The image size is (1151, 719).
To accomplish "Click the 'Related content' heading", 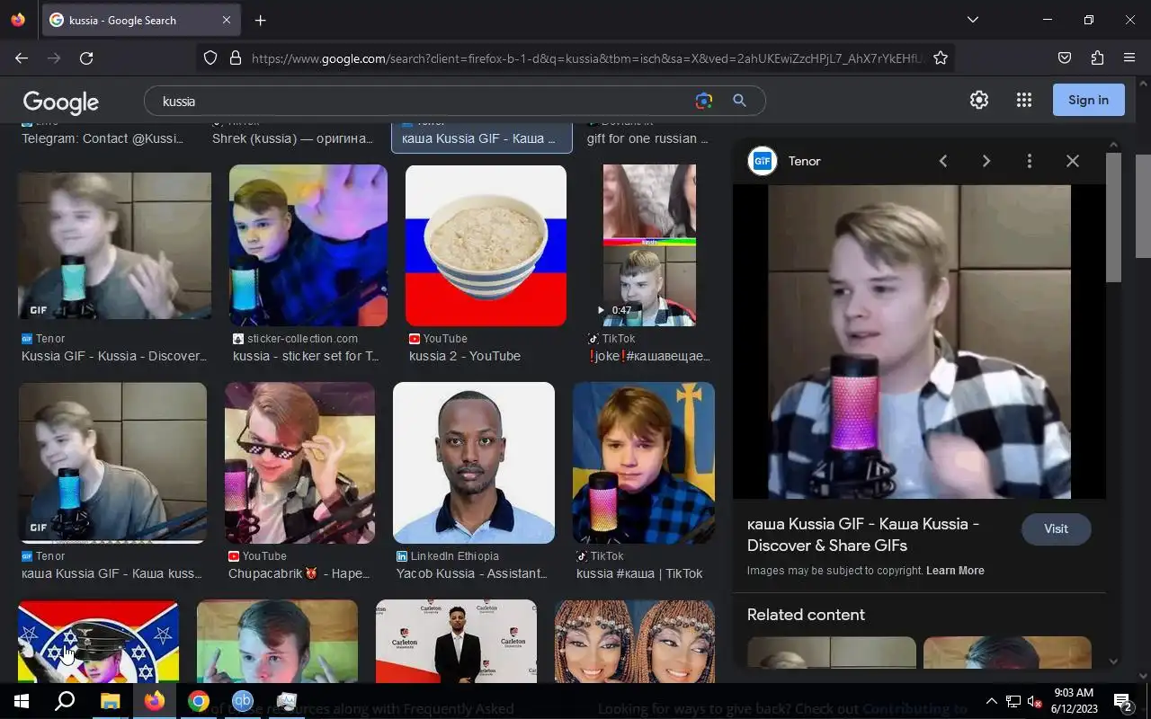I will point(806,615).
